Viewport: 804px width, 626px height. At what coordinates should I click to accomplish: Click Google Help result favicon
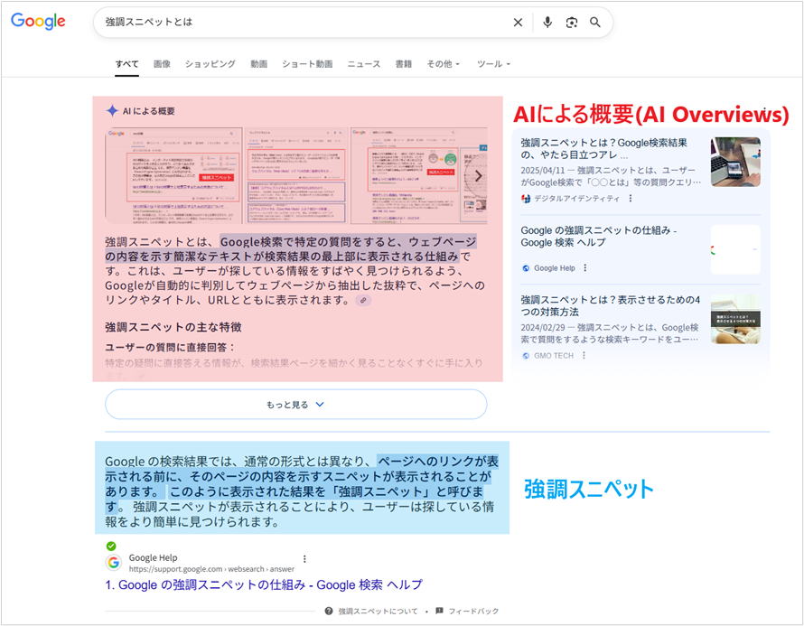pyautogui.click(x=114, y=563)
